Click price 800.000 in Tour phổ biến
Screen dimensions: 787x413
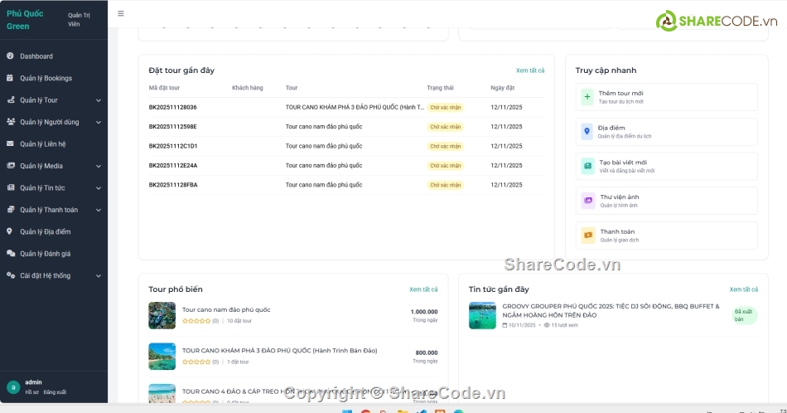click(427, 352)
